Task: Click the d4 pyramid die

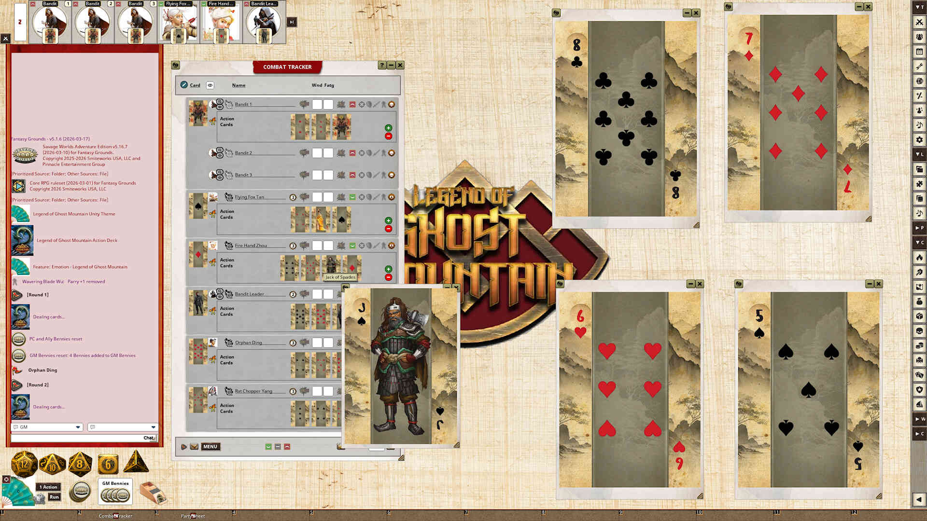Action: [x=136, y=463]
